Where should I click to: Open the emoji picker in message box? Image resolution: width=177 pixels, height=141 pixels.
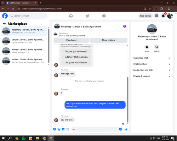[x=120, y=129]
